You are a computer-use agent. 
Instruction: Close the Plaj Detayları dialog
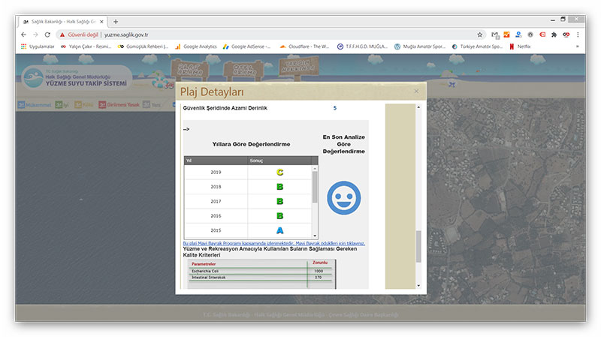coord(416,91)
